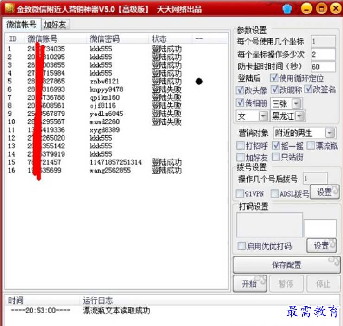Switch to the 微信帐号 tab
Viewport: 343px width, 326px height.
point(21,24)
